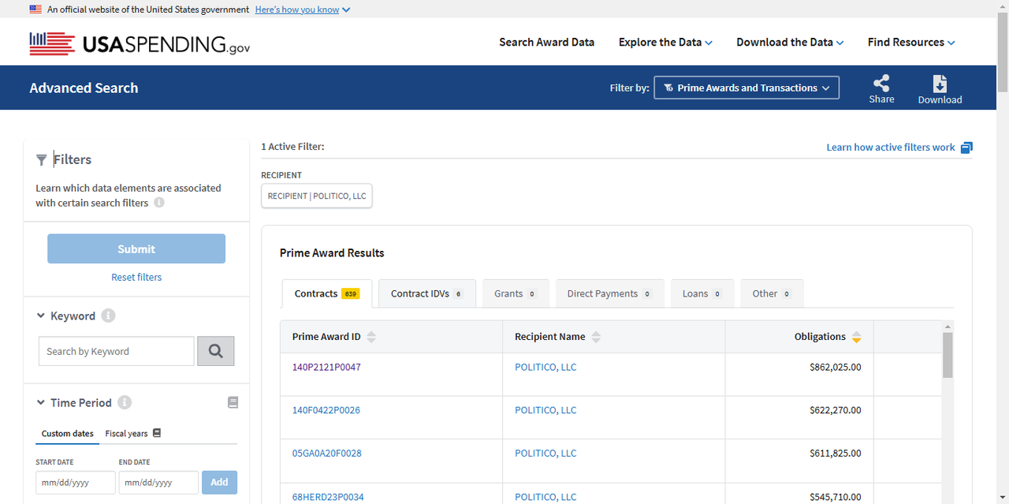Select the Loans tab
Screen dimensions: 1009x504
(x=702, y=293)
